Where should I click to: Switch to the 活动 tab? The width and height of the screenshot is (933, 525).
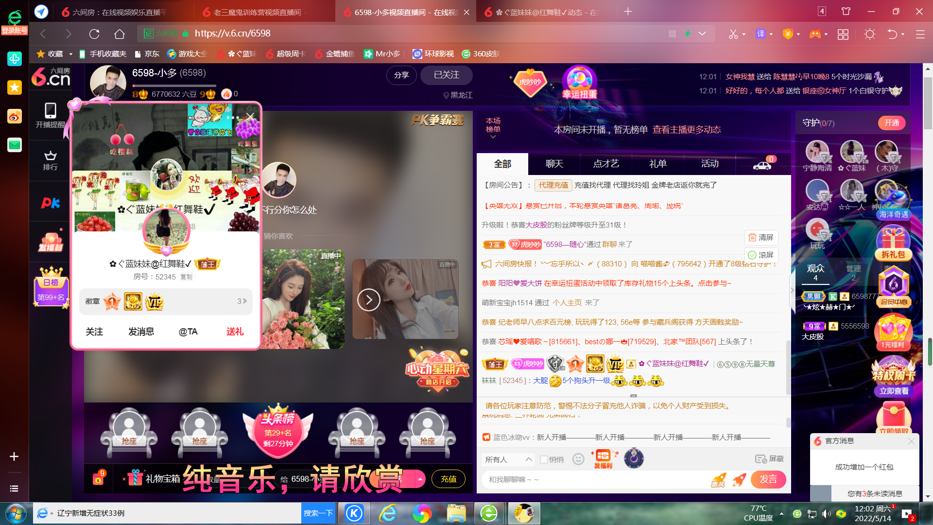709,164
